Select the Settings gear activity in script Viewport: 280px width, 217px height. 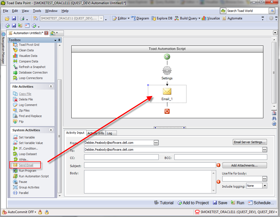pyautogui.click(x=167, y=70)
